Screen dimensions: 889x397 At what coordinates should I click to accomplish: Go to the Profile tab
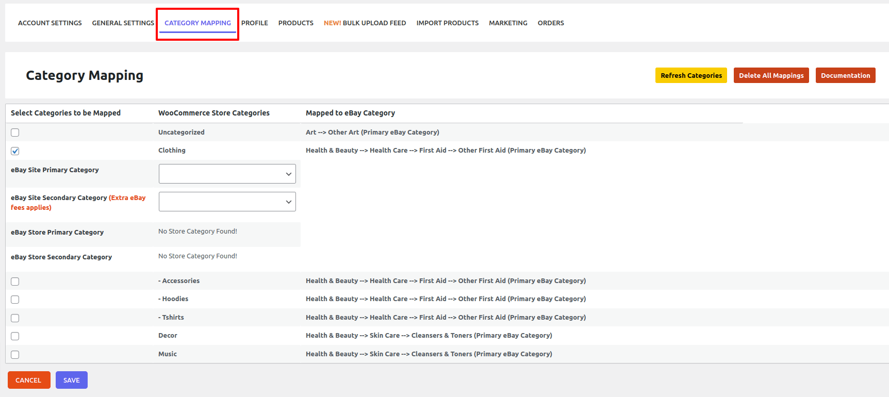click(x=255, y=23)
